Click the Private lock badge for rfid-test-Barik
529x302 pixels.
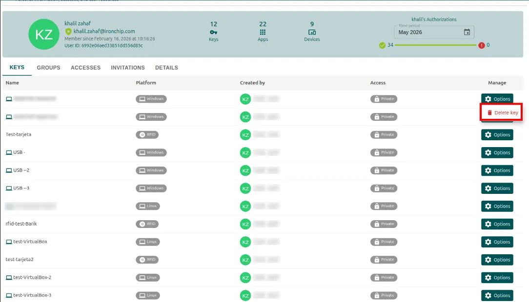(384, 224)
